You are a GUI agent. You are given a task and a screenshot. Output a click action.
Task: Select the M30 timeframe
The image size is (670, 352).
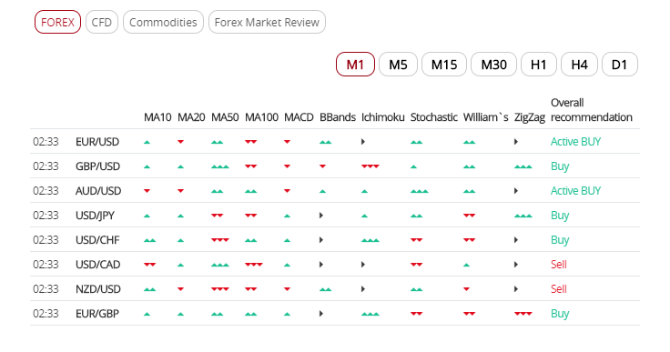[494, 65]
